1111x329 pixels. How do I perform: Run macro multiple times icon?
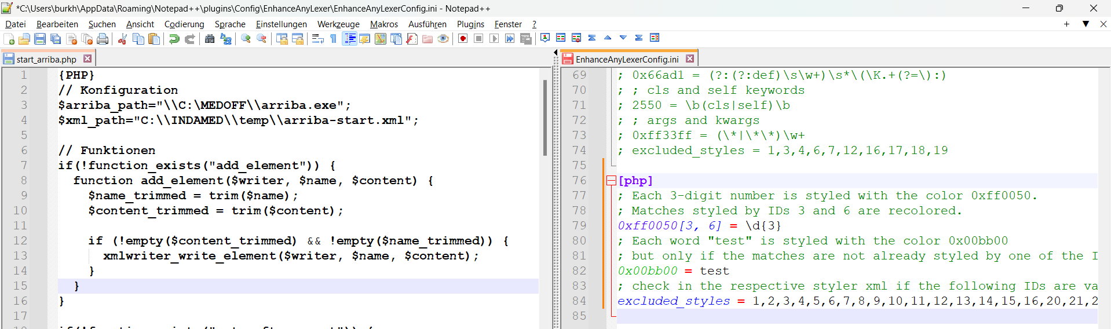[510, 39]
